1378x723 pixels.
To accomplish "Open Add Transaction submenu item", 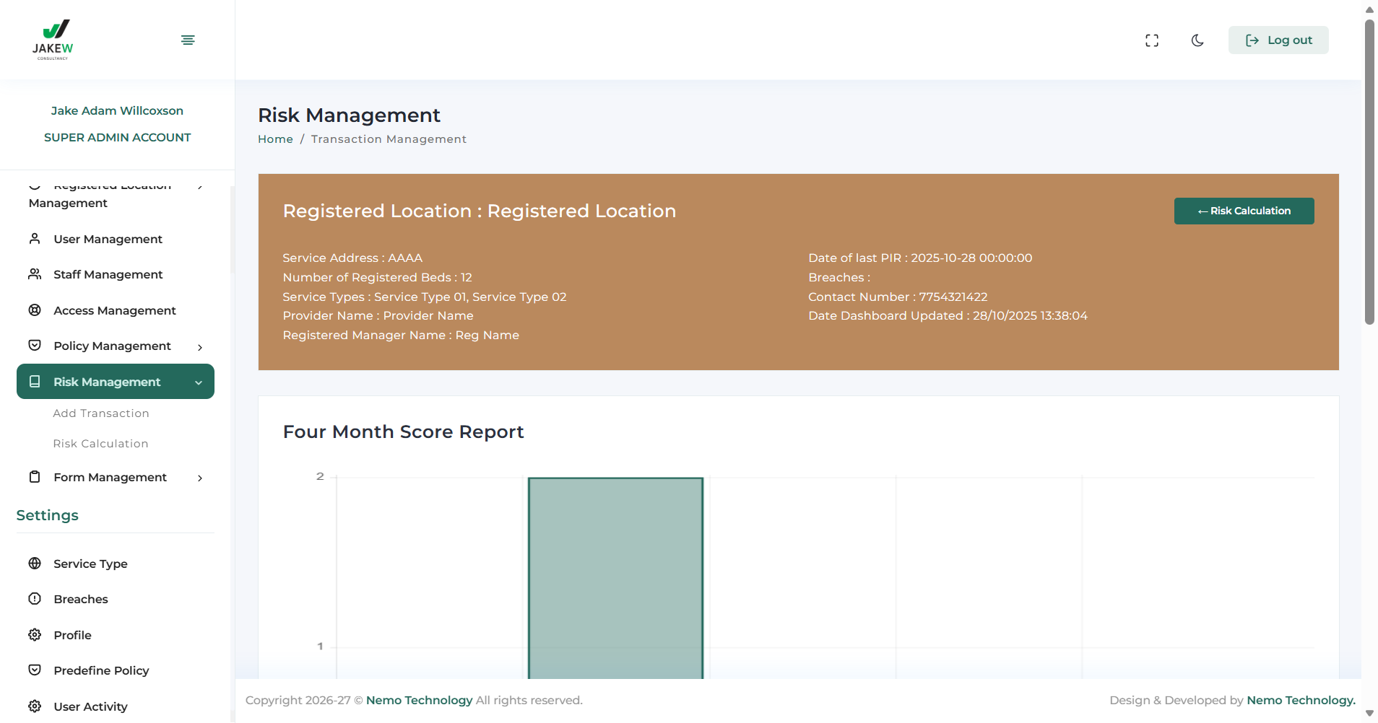I will [101, 413].
